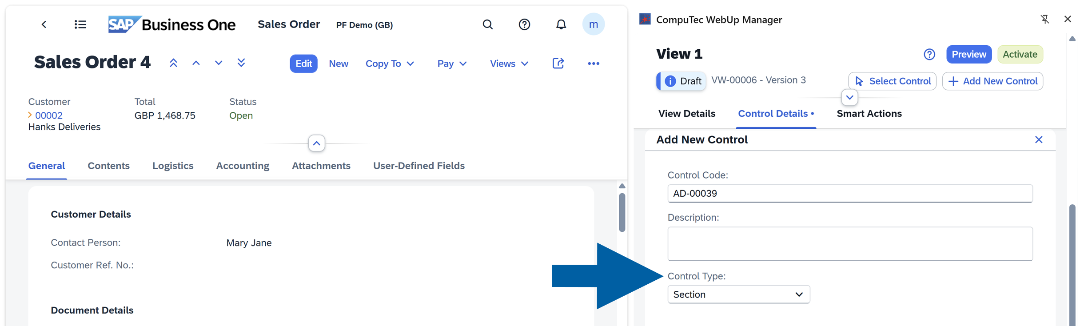Open help for View 1

coord(929,54)
